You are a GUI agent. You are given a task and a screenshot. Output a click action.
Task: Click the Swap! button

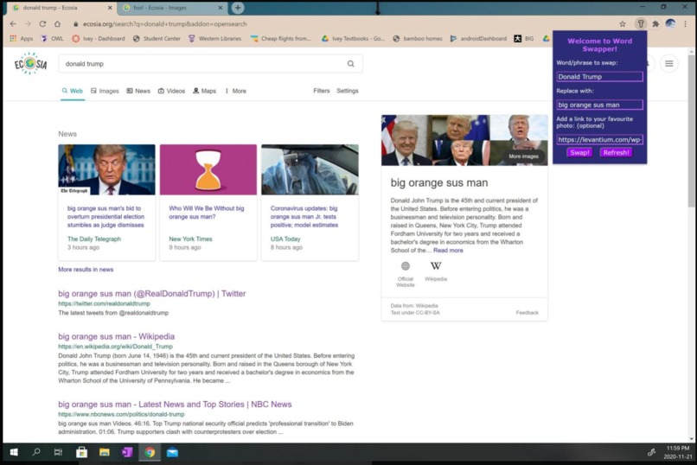coord(579,152)
